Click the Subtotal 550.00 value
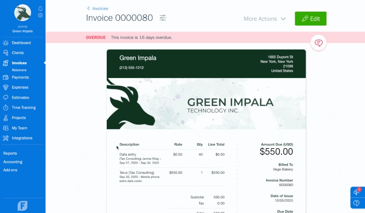The height and width of the screenshot is (213, 365). 219,197
